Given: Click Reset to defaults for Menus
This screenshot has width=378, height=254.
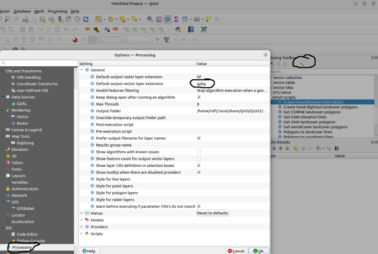Looking at the screenshot, I should [x=212, y=213].
